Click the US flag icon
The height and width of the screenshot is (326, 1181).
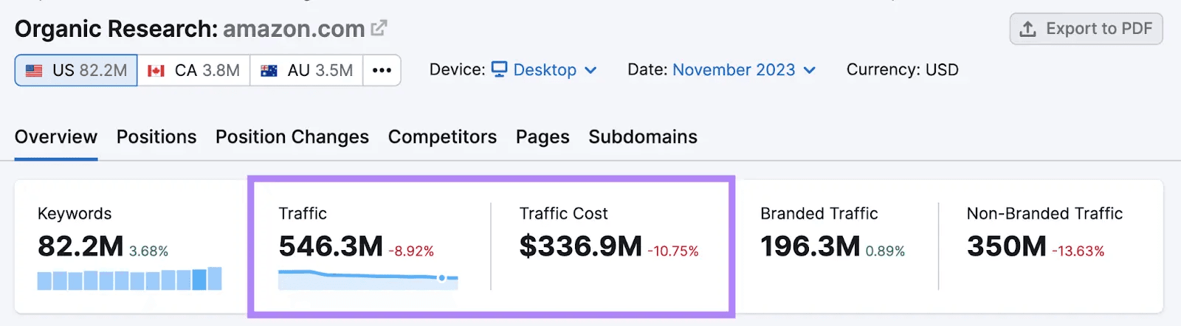pyautogui.click(x=34, y=71)
